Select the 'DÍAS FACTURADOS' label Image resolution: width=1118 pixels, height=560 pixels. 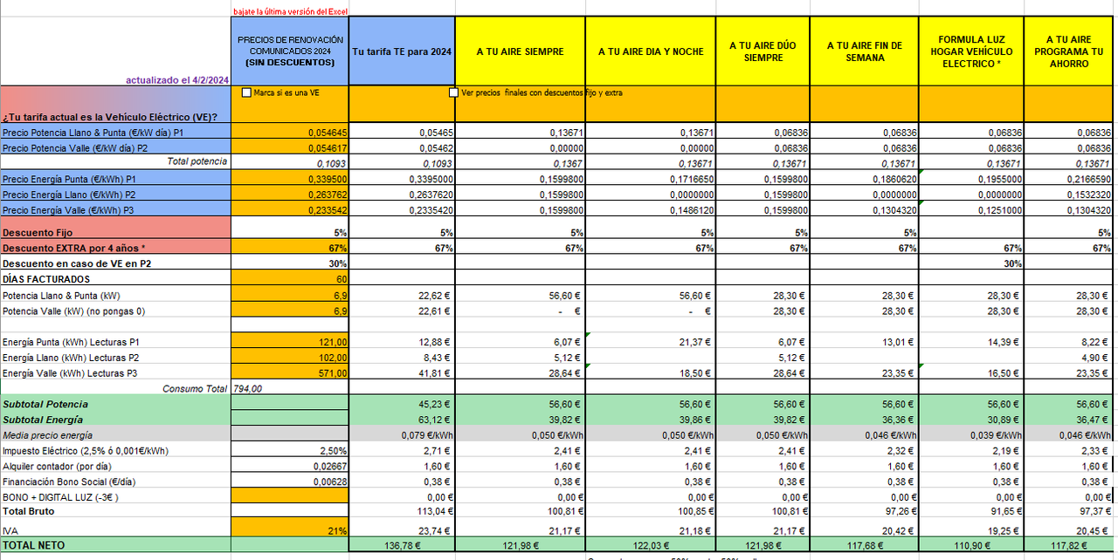point(46,279)
